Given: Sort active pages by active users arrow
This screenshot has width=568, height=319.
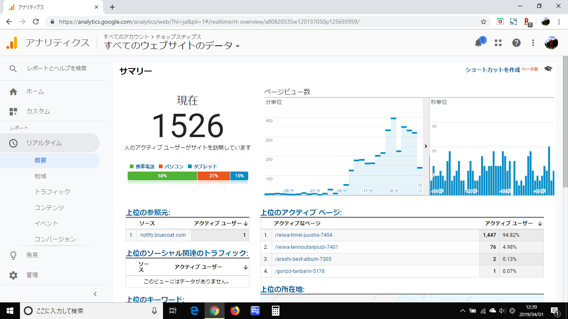Looking at the screenshot, I should [540, 223].
